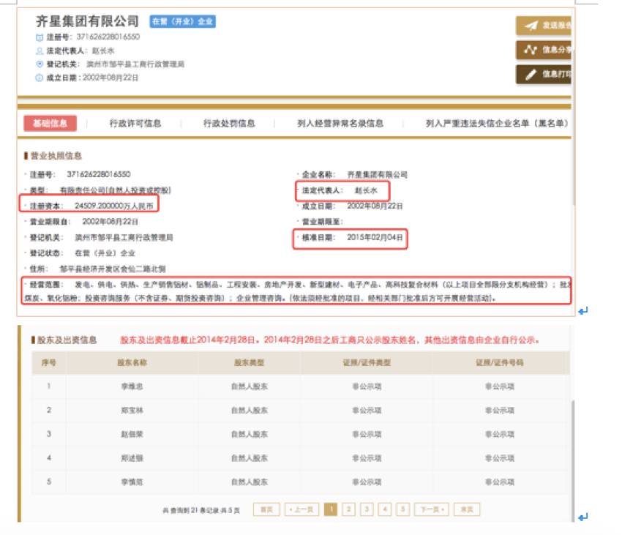Go to page 4 of shareholders
633x535 pixels.
pos(385,509)
